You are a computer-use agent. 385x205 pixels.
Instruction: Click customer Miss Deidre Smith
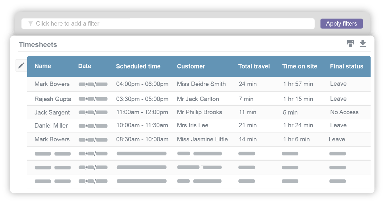pyautogui.click(x=201, y=84)
